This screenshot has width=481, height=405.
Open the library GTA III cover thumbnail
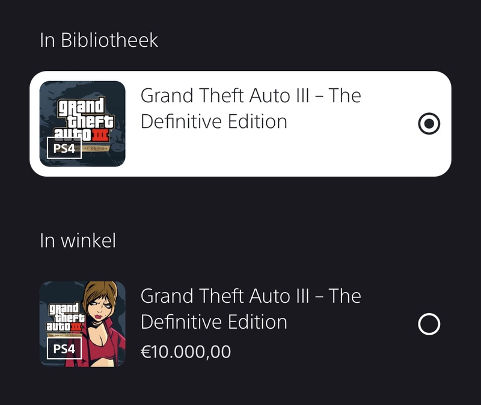(x=82, y=124)
